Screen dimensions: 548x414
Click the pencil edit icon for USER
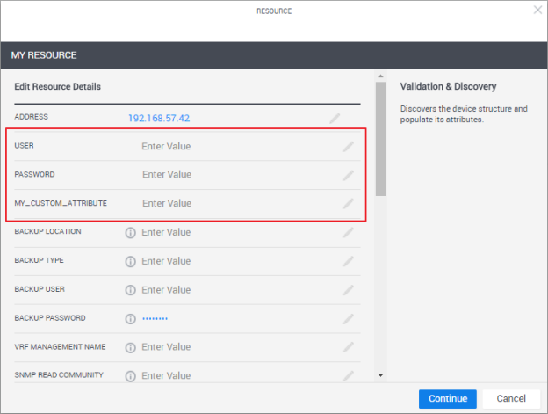pyautogui.click(x=349, y=147)
